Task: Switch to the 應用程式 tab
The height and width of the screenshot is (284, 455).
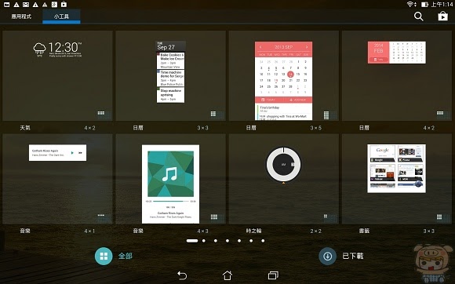Action: (x=21, y=16)
